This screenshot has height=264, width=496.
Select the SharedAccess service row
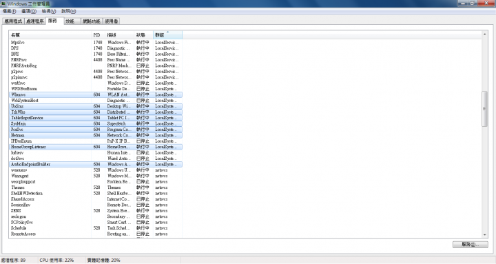pyautogui.click(x=96, y=199)
